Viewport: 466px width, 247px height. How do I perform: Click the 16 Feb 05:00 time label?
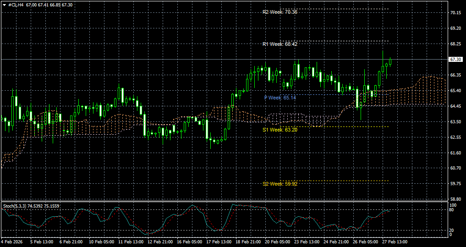[190, 242]
